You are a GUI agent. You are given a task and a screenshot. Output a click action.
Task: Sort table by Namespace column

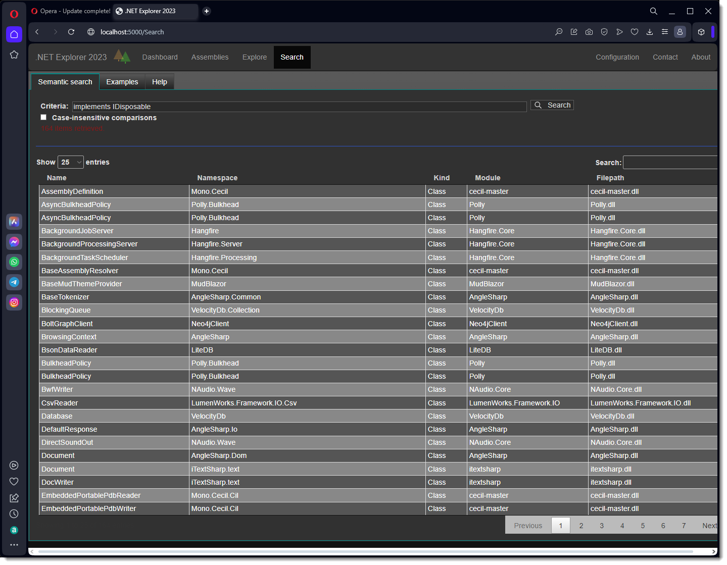(x=217, y=178)
